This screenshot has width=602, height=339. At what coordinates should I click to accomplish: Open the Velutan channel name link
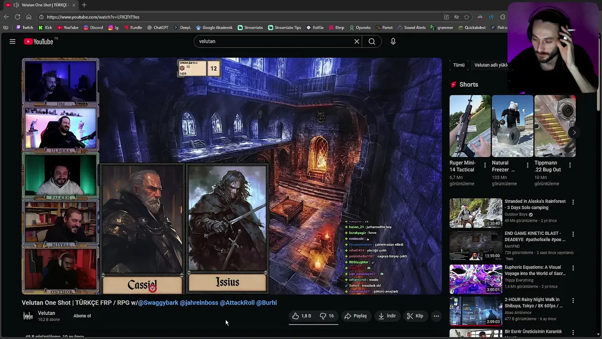pyautogui.click(x=47, y=313)
